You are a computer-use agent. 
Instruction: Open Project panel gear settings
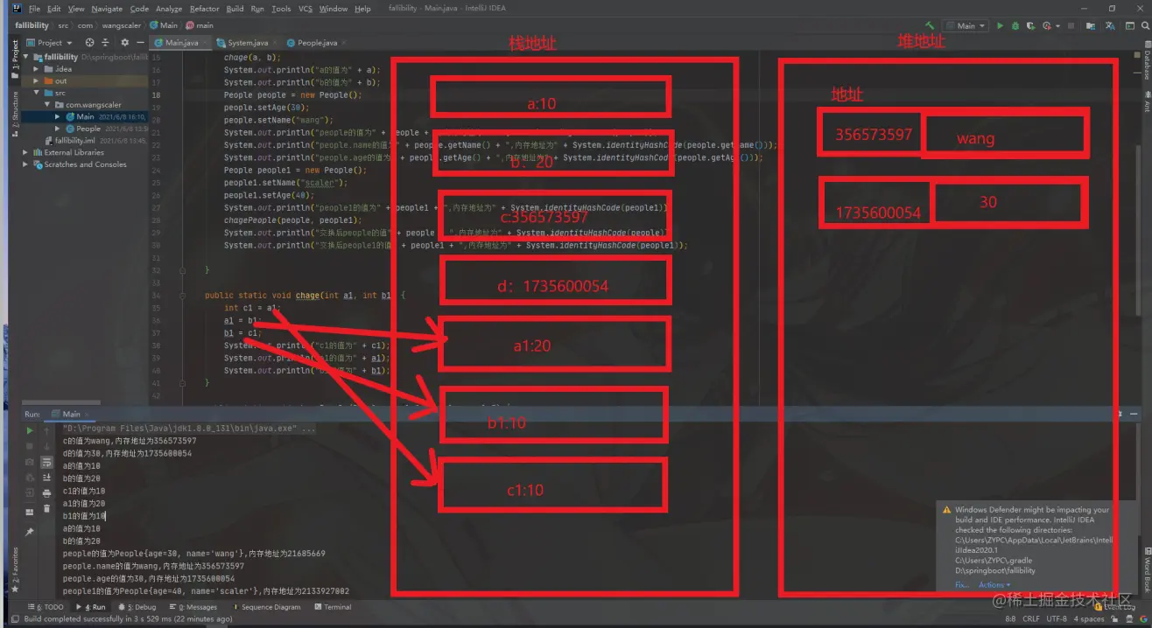pyautogui.click(x=124, y=42)
